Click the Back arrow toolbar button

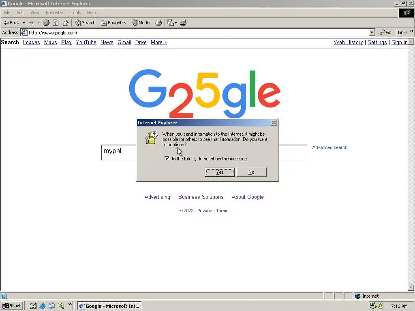(x=11, y=23)
